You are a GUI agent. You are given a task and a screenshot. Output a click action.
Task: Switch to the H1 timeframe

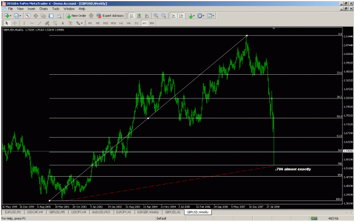121,23
